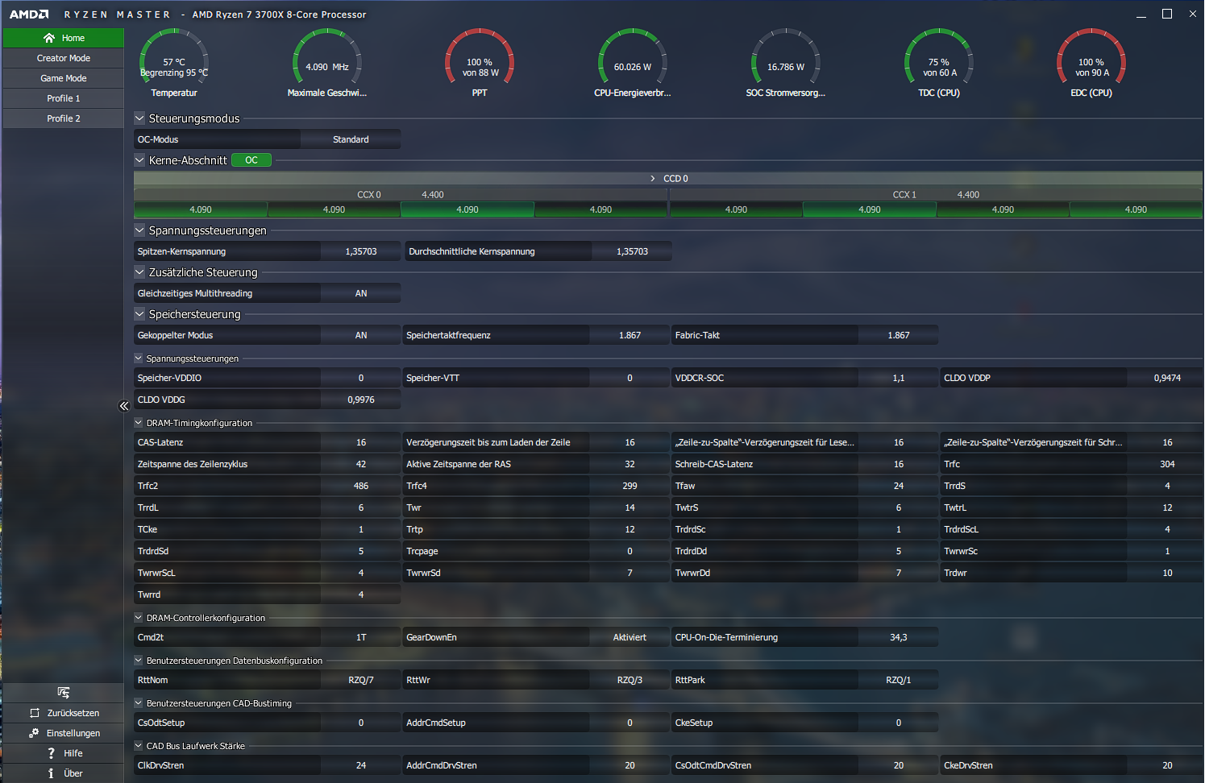Click the SOC Stromversorgung gauge

pyautogui.click(x=786, y=64)
